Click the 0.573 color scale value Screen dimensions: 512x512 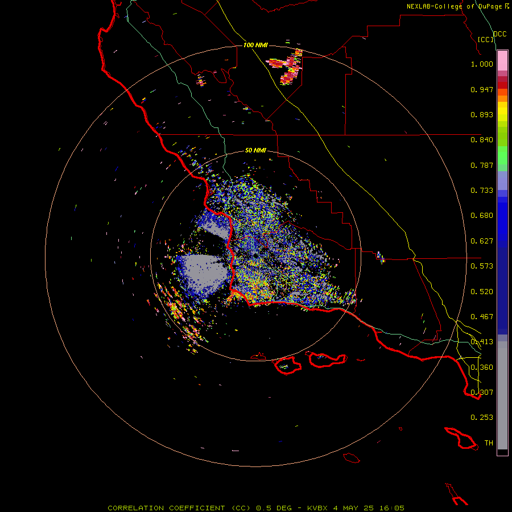click(482, 266)
